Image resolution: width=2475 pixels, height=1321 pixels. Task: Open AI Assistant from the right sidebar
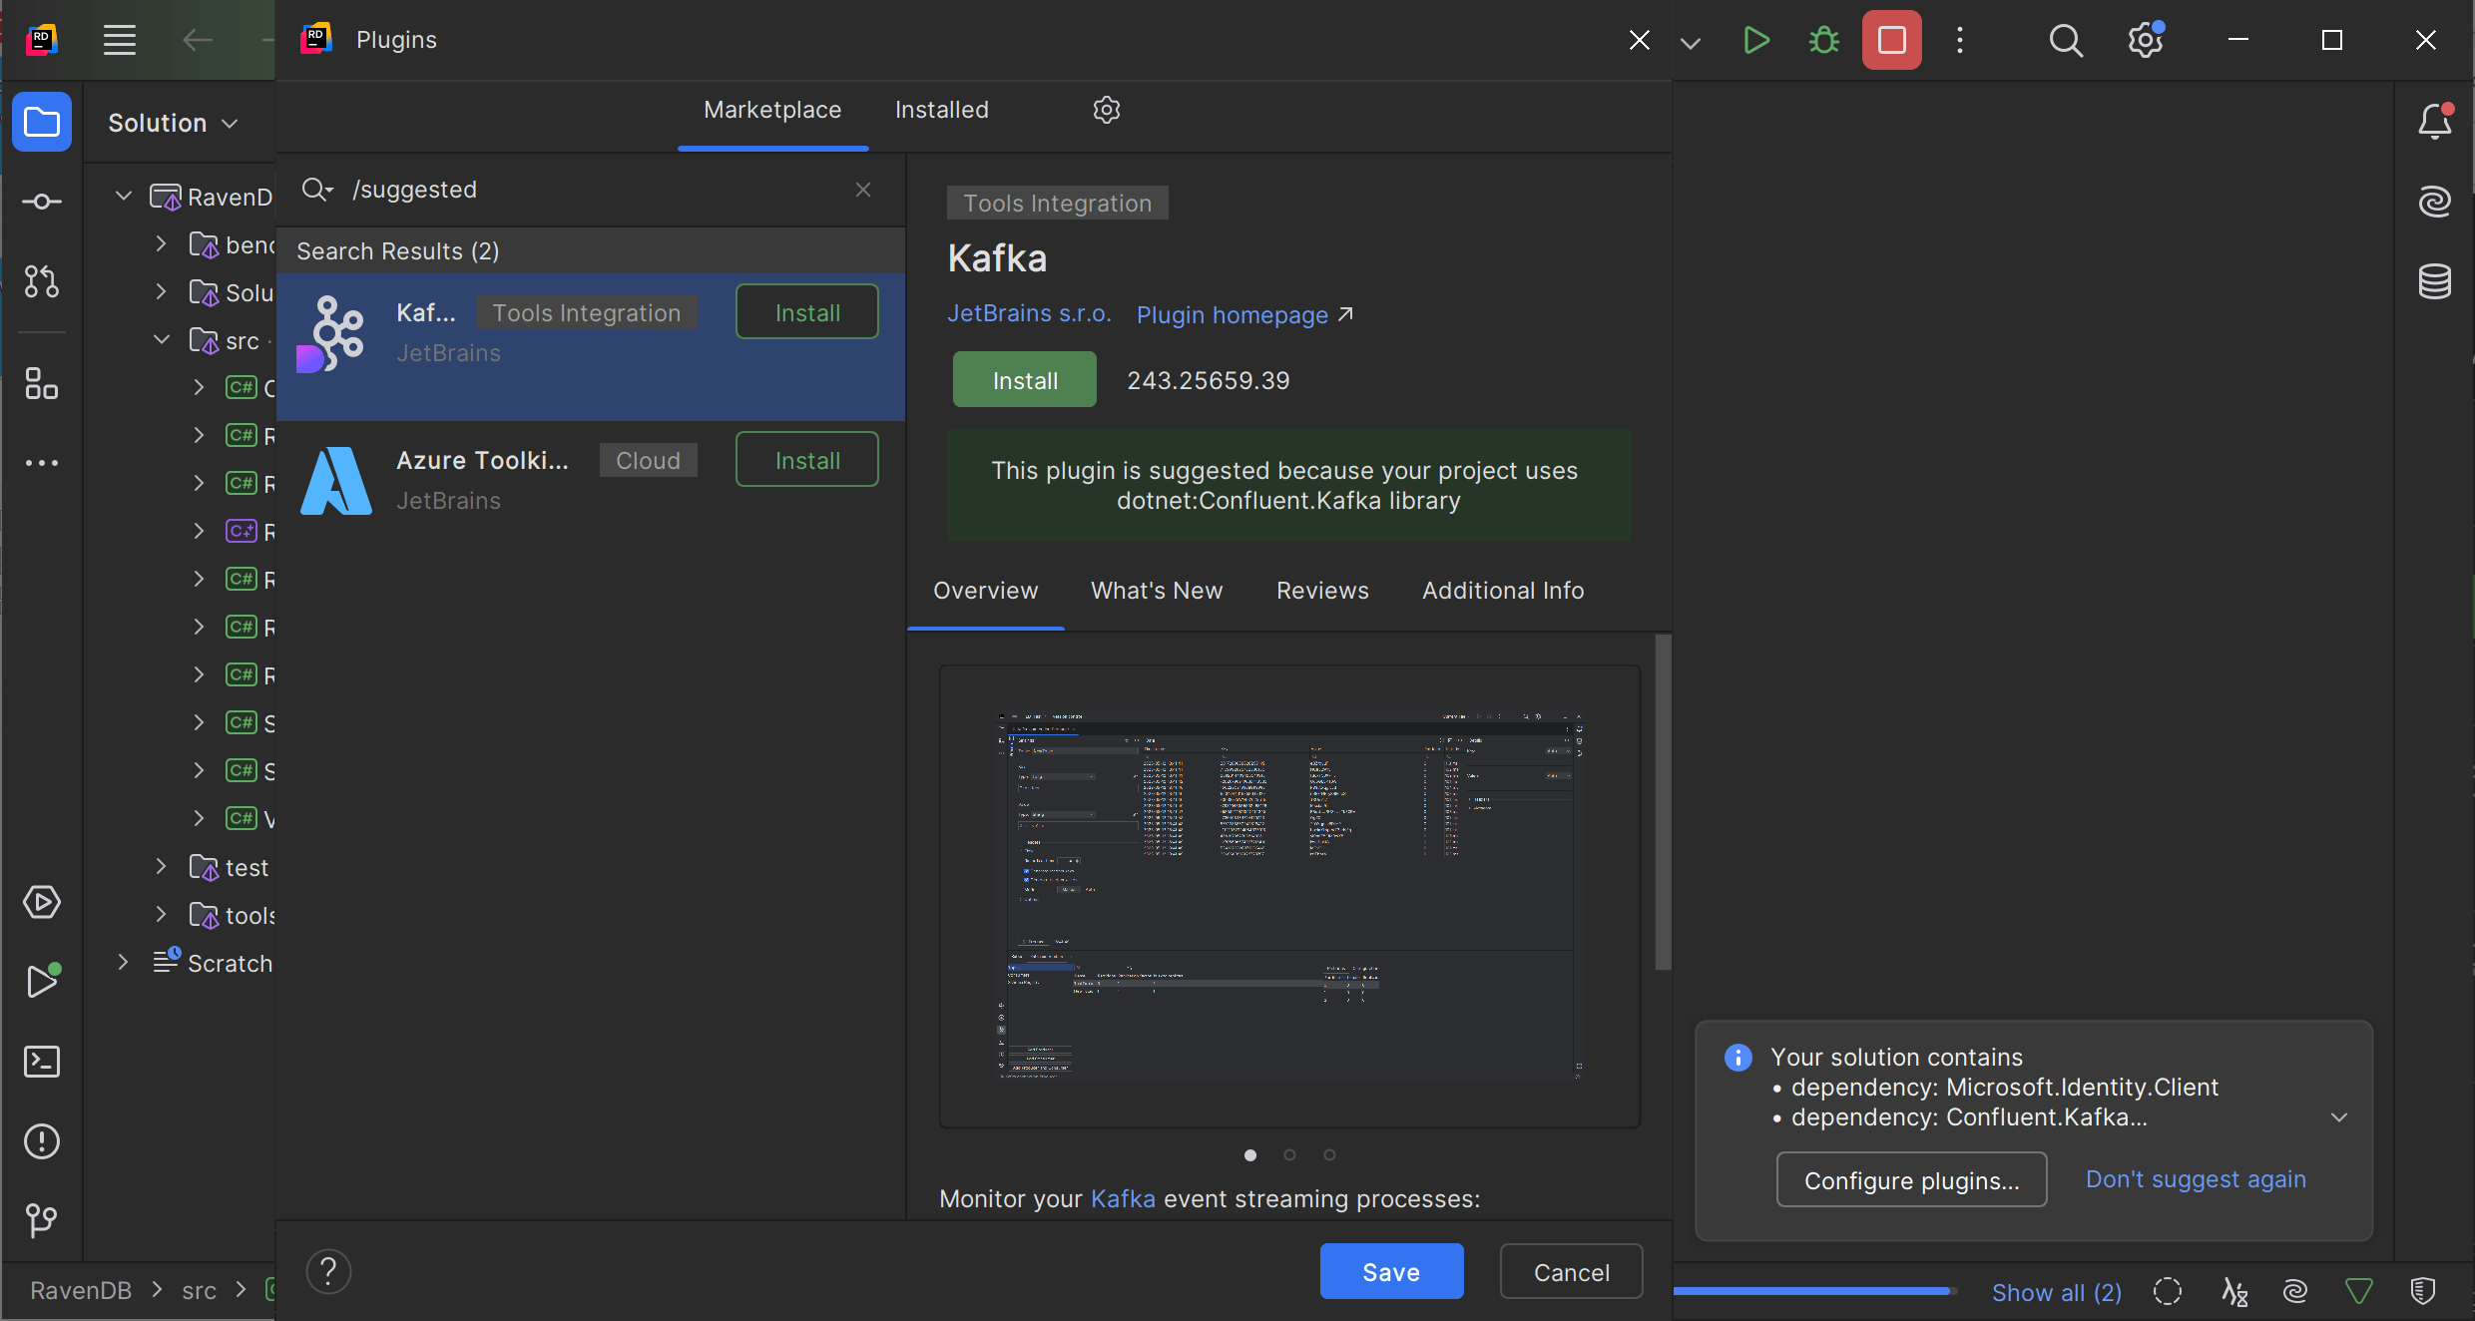[2435, 201]
